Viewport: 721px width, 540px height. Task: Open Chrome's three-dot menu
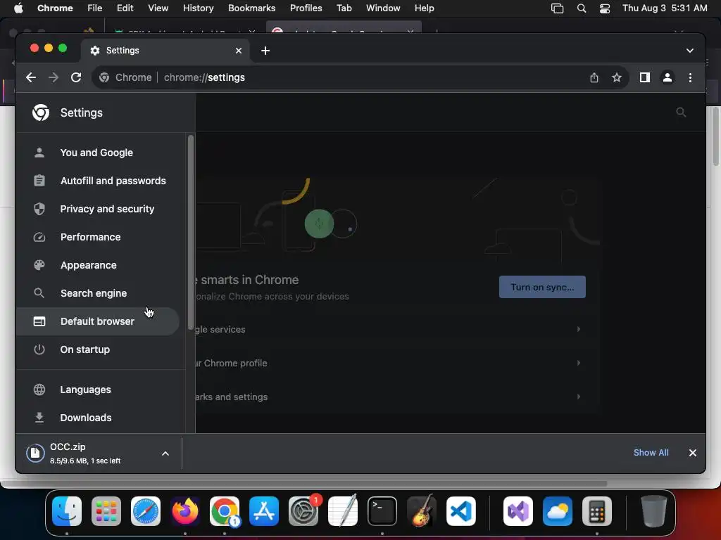(x=690, y=77)
